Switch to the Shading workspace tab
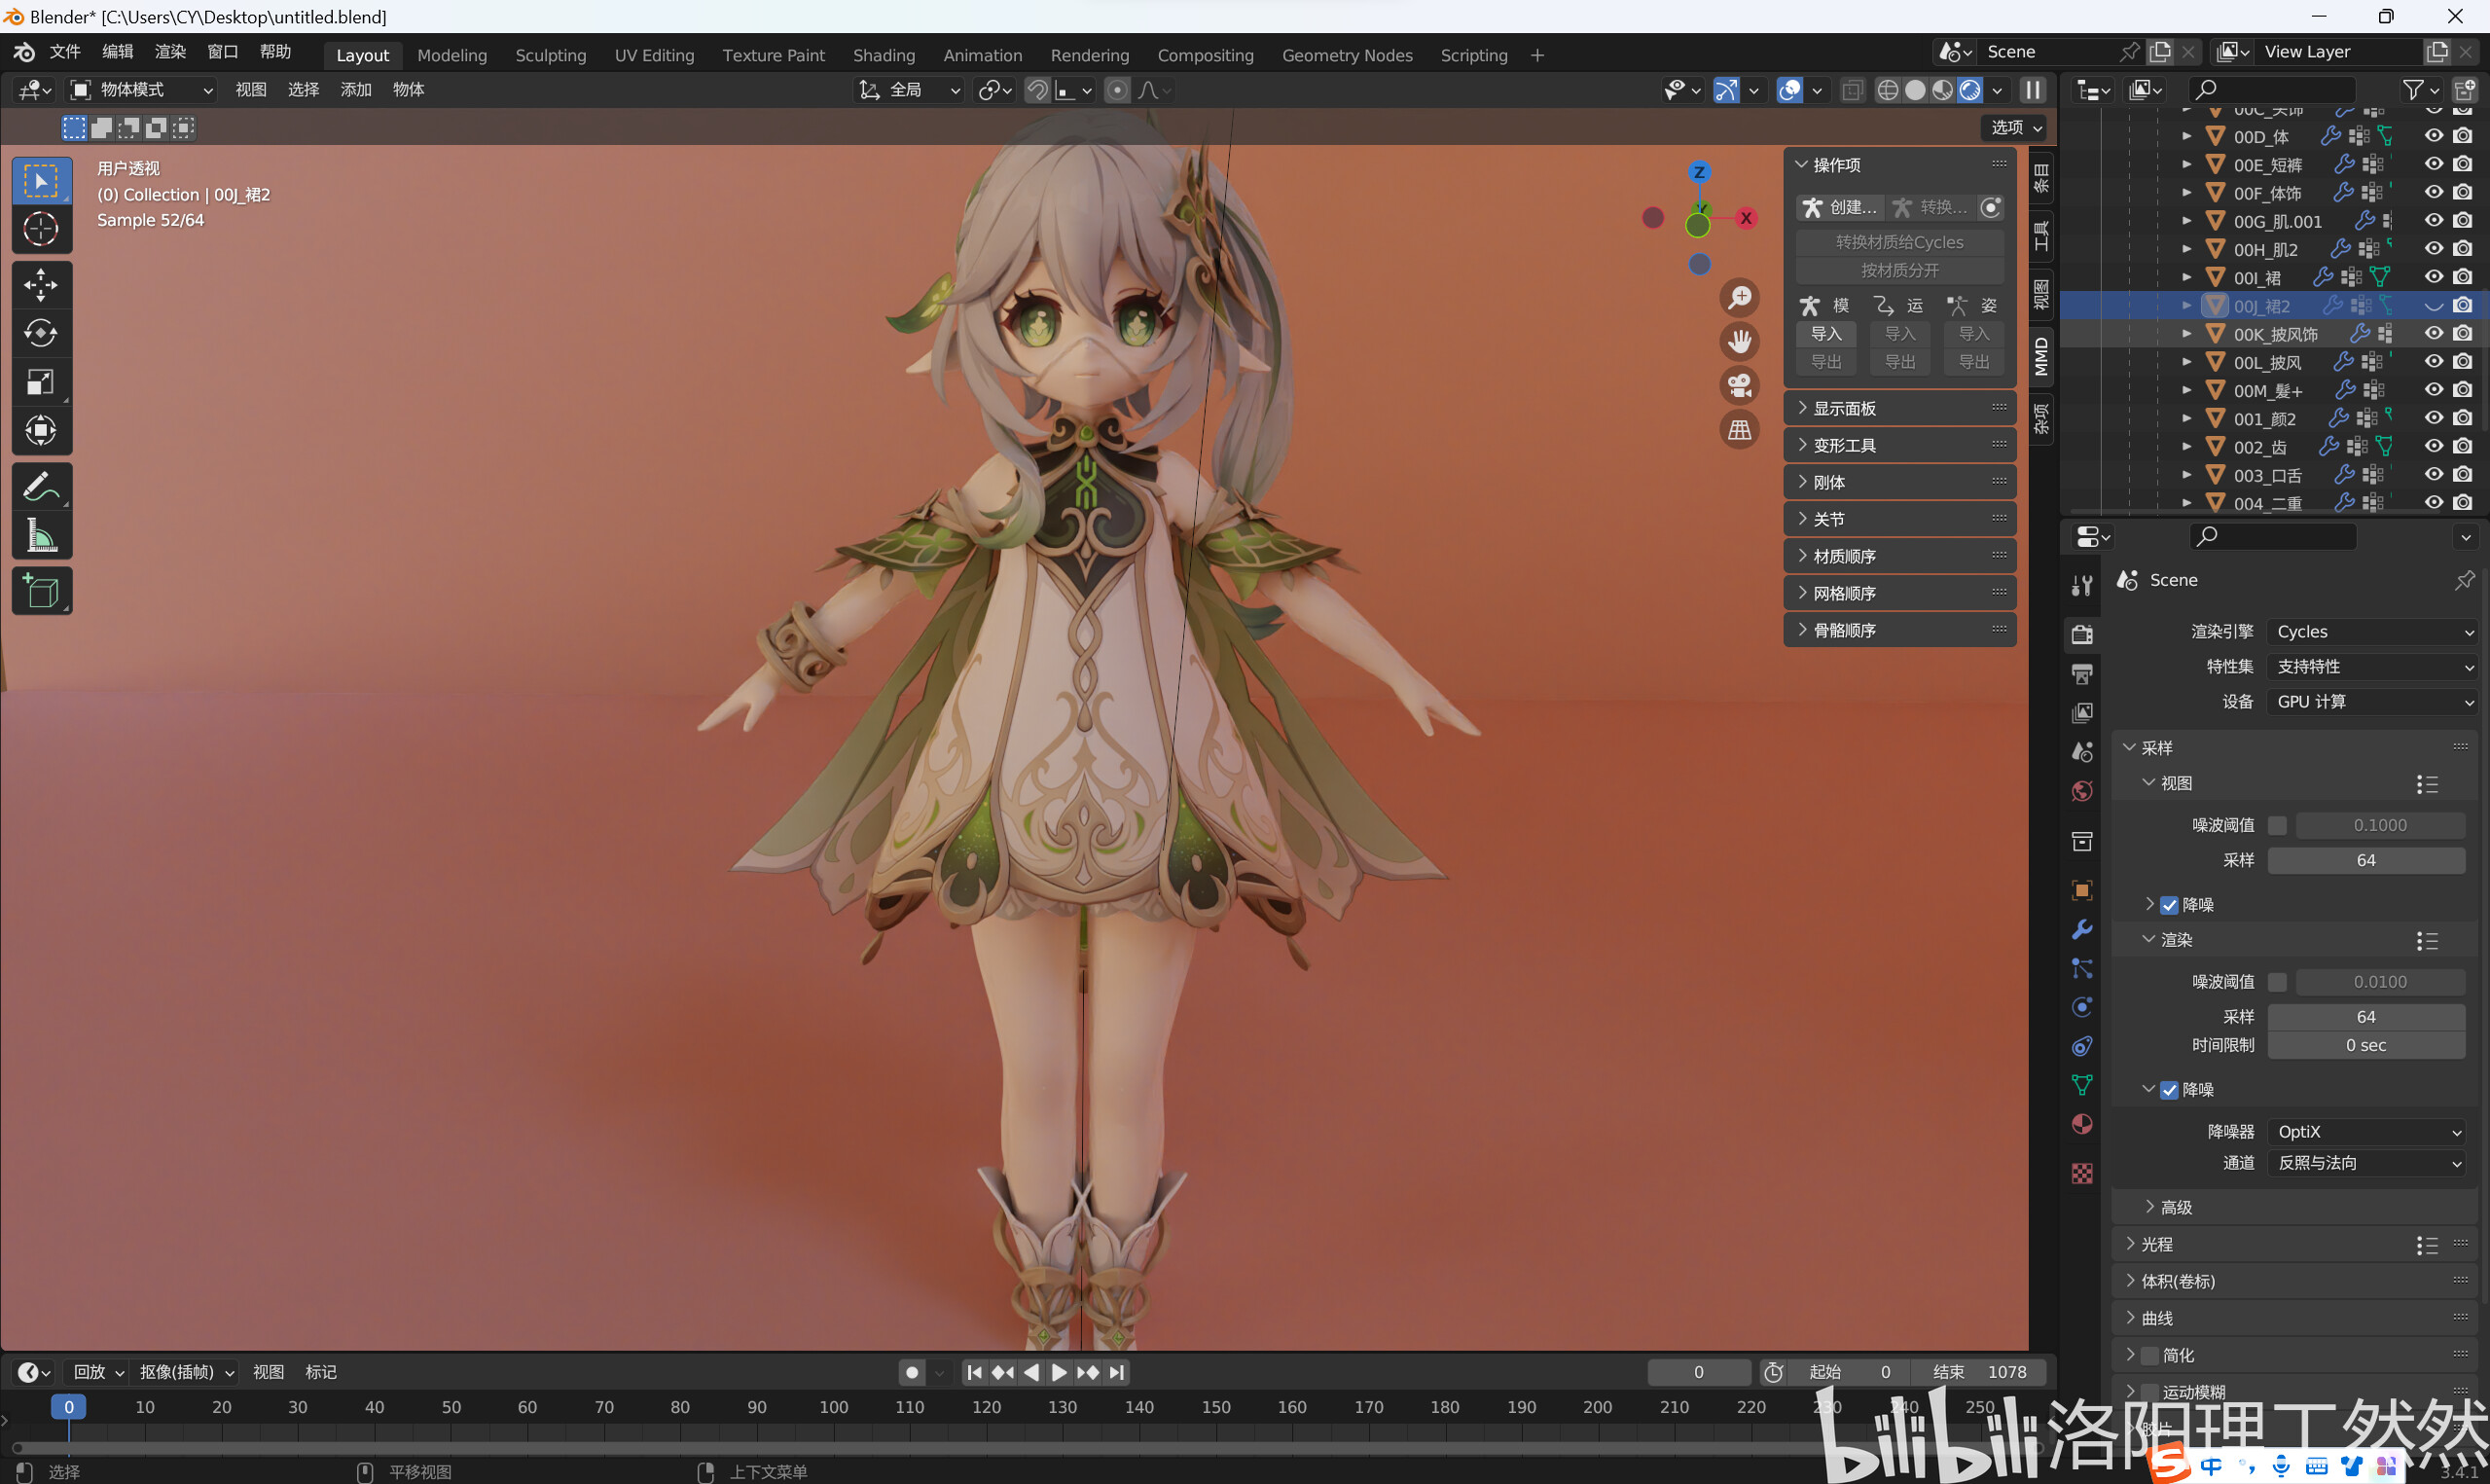Viewport: 2490px width, 1484px height. click(x=884, y=55)
